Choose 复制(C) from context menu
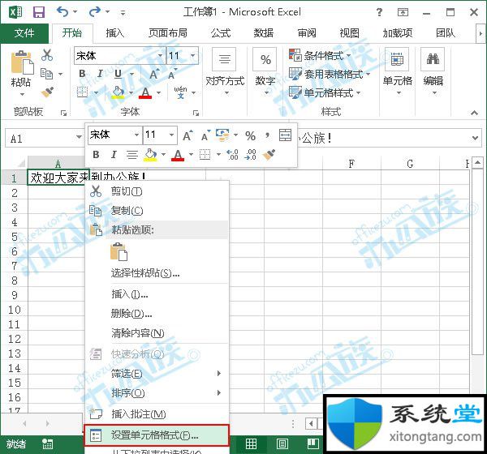Viewport: 487px width, 454px height. (157, 211)
